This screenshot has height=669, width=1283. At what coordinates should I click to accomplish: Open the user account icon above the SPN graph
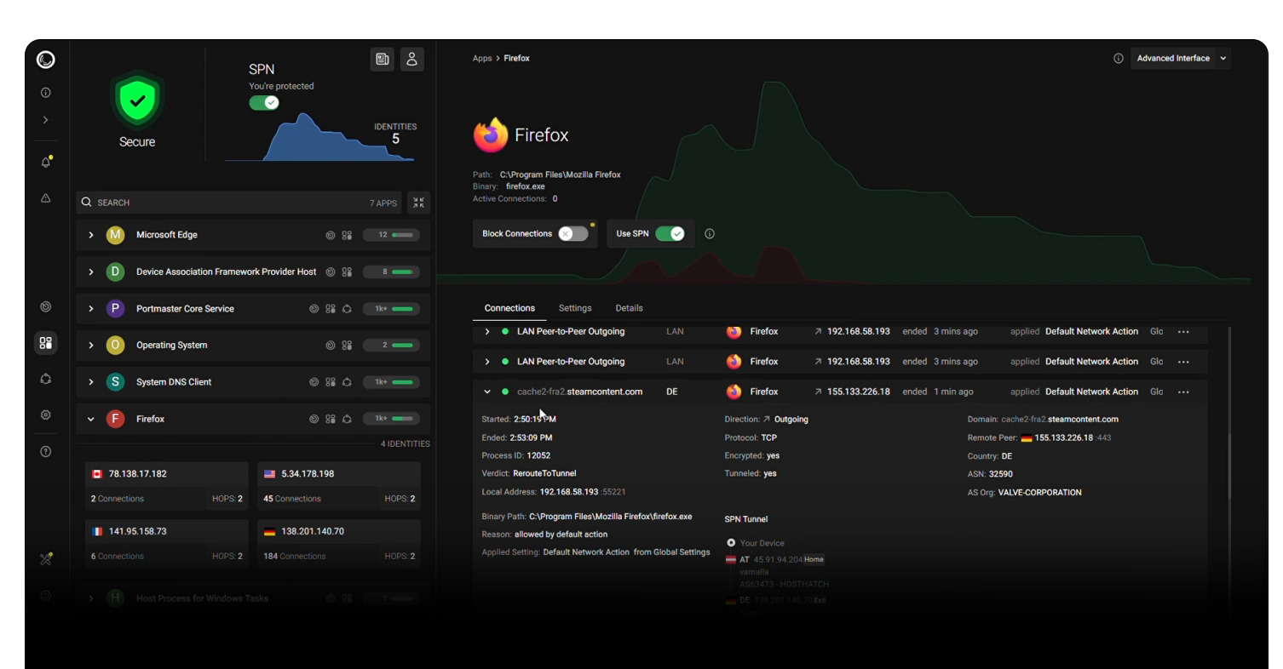[x=411, y=59]
